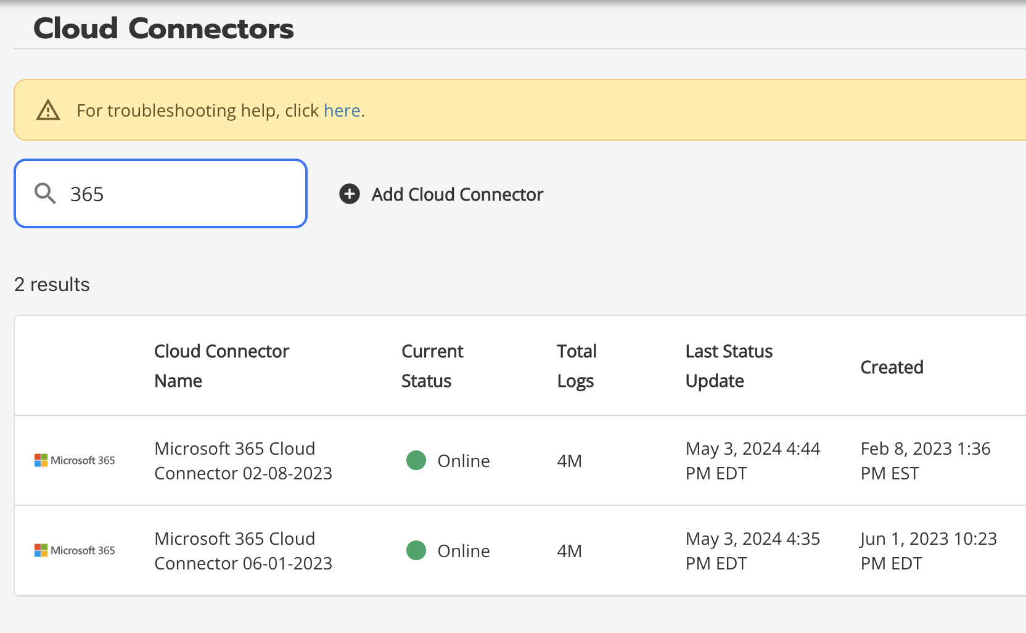Select the Feb 8, 2023 created date

925,461
